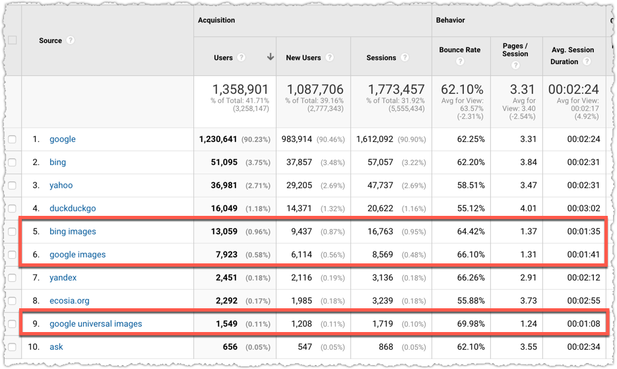Select total users value 1,358,901
The width and height of the screenshot is (617, 369).
[240, 89]
